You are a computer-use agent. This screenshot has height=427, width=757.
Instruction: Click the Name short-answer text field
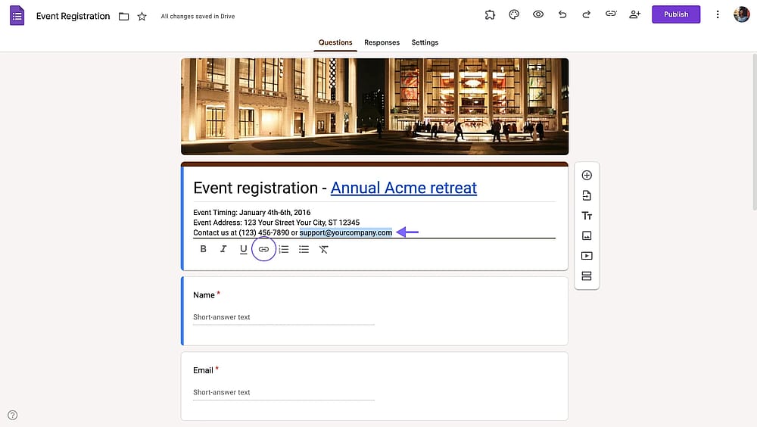point(284,317)
